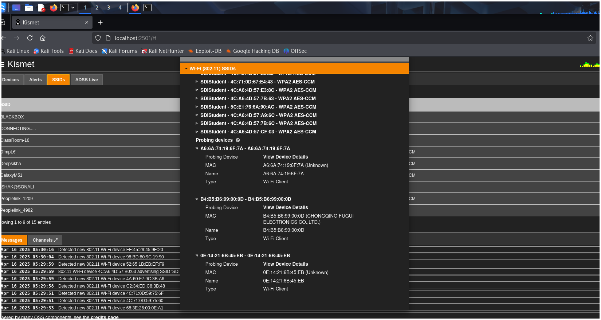Click the site information page icon
The width and height of the screenshot is (601, 320).
tap(108, 38)
